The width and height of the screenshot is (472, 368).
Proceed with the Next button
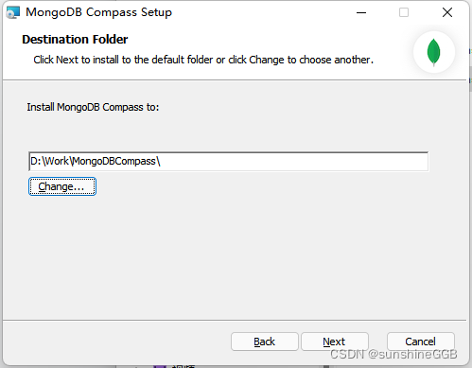335,342
